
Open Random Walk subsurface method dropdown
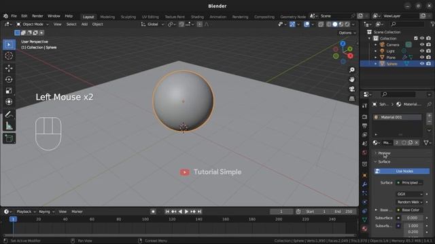pyautogui.click(x=409, y=202)
